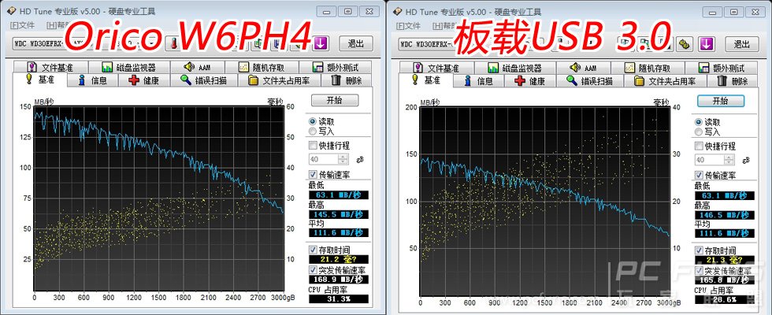Click purple down-arrow icon in Orico W6PH4 window
The height and width of the screenshot is (315, 772).
321,43
